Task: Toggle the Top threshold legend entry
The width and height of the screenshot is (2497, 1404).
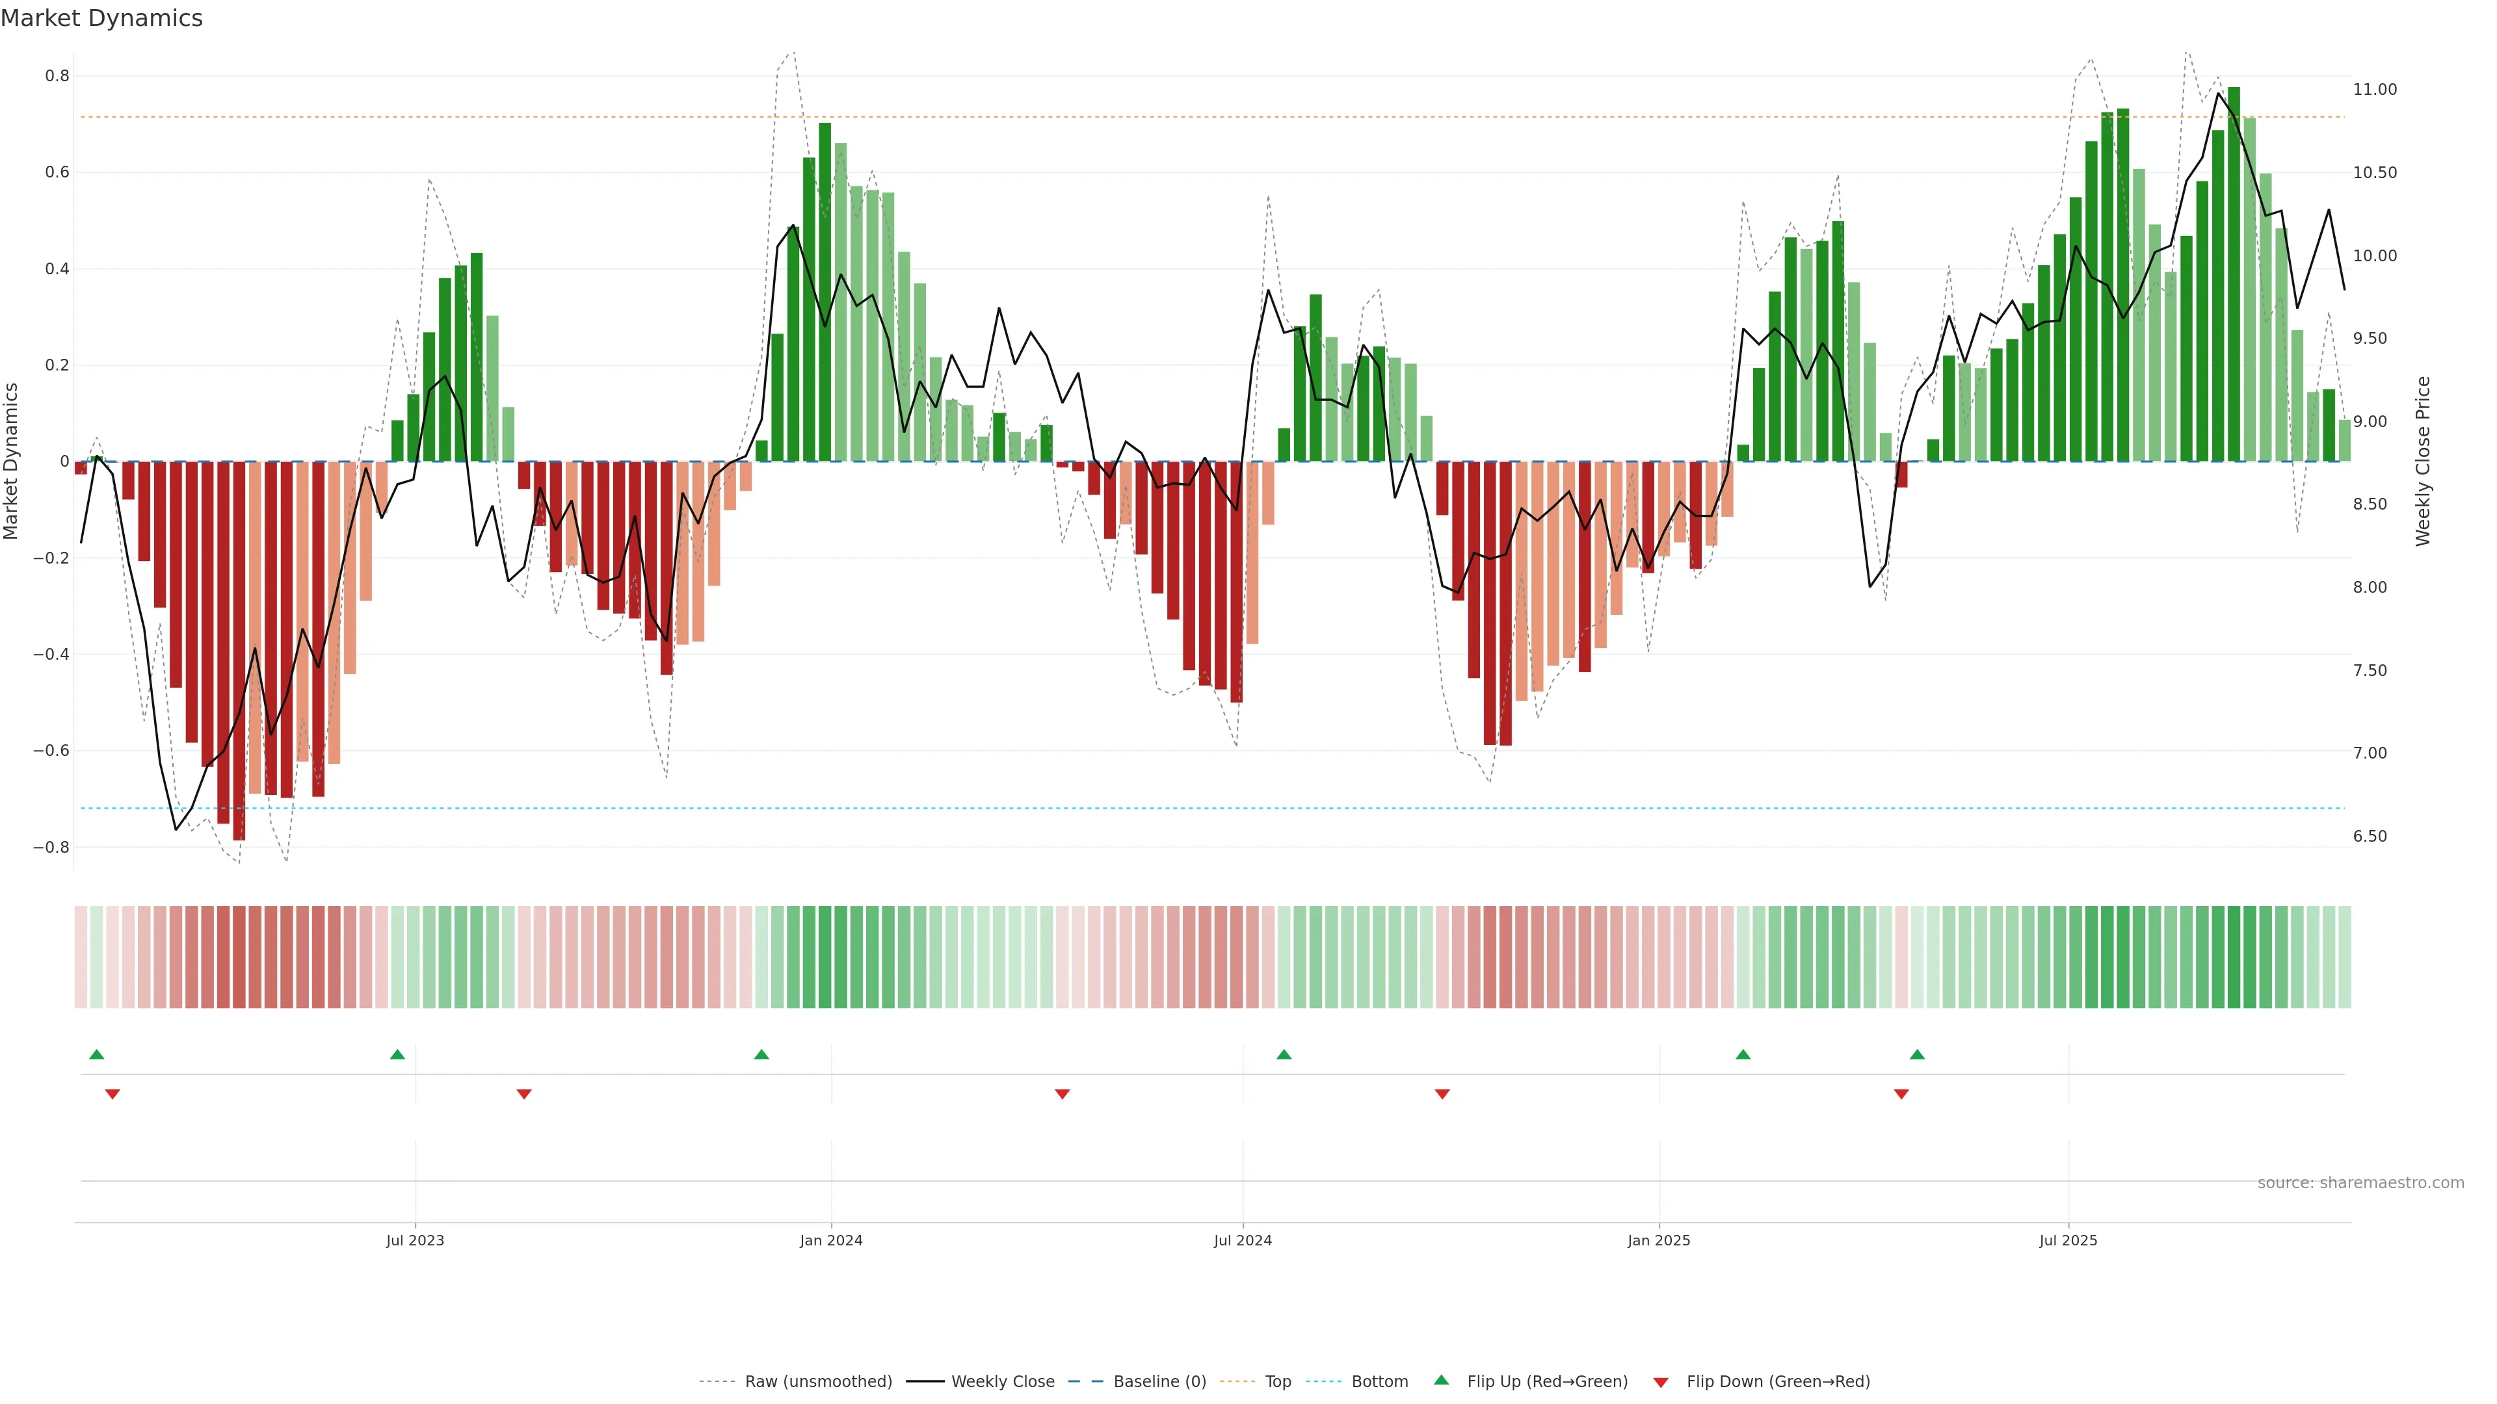Action: click(x=1278, y=1382)
